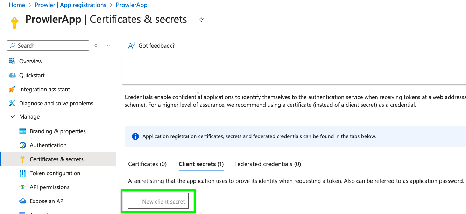Open the more options ellipsis menu

point(215,20)
